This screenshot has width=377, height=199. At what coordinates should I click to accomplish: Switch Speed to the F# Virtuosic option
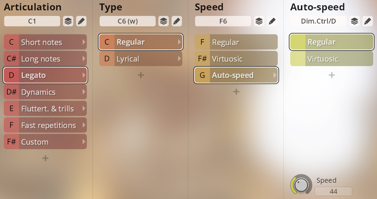coord(236,59)
